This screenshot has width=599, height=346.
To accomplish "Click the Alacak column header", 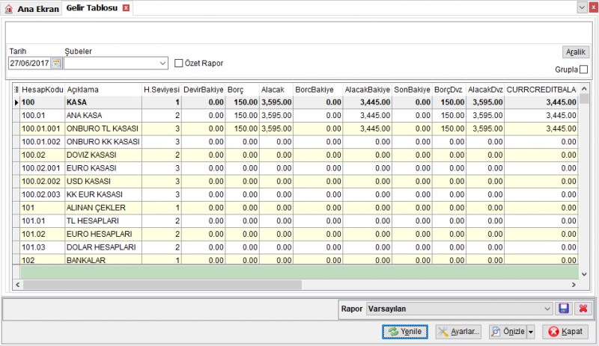I will point(276,90).
